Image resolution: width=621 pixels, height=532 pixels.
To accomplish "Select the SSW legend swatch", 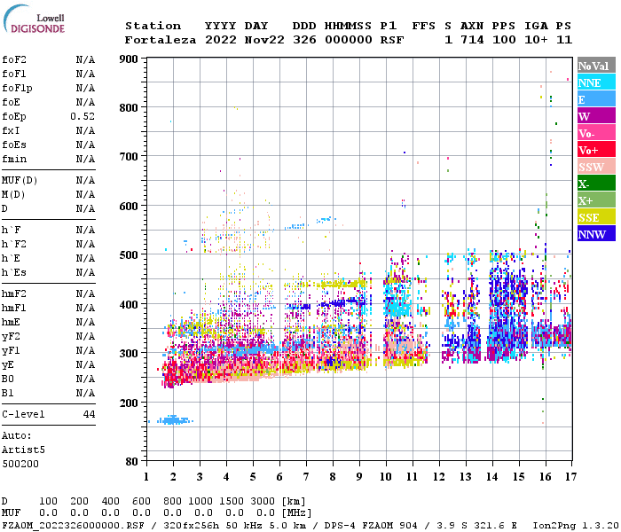I will click(596, 167).
